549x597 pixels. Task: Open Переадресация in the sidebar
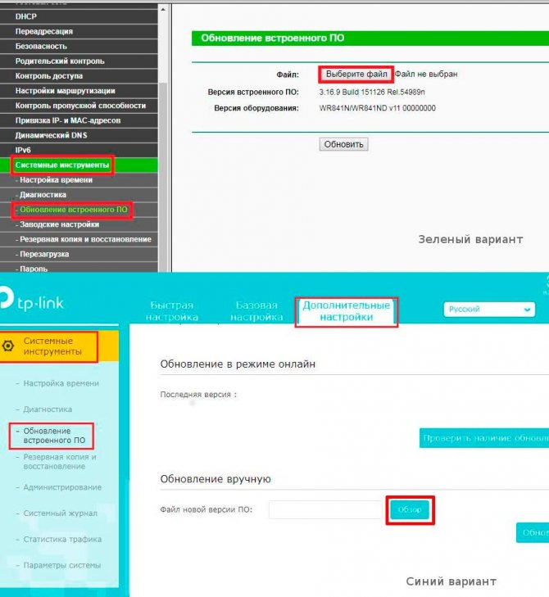pos(43,31)
